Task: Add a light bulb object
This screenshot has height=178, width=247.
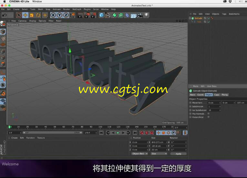Action: pos(147,15)
